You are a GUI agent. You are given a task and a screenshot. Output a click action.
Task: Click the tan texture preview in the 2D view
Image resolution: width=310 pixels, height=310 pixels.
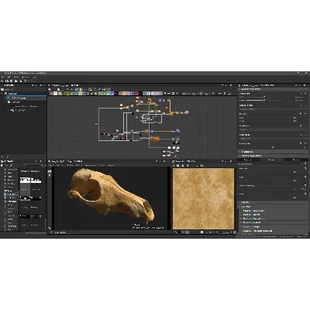click(x=203, y=198)
